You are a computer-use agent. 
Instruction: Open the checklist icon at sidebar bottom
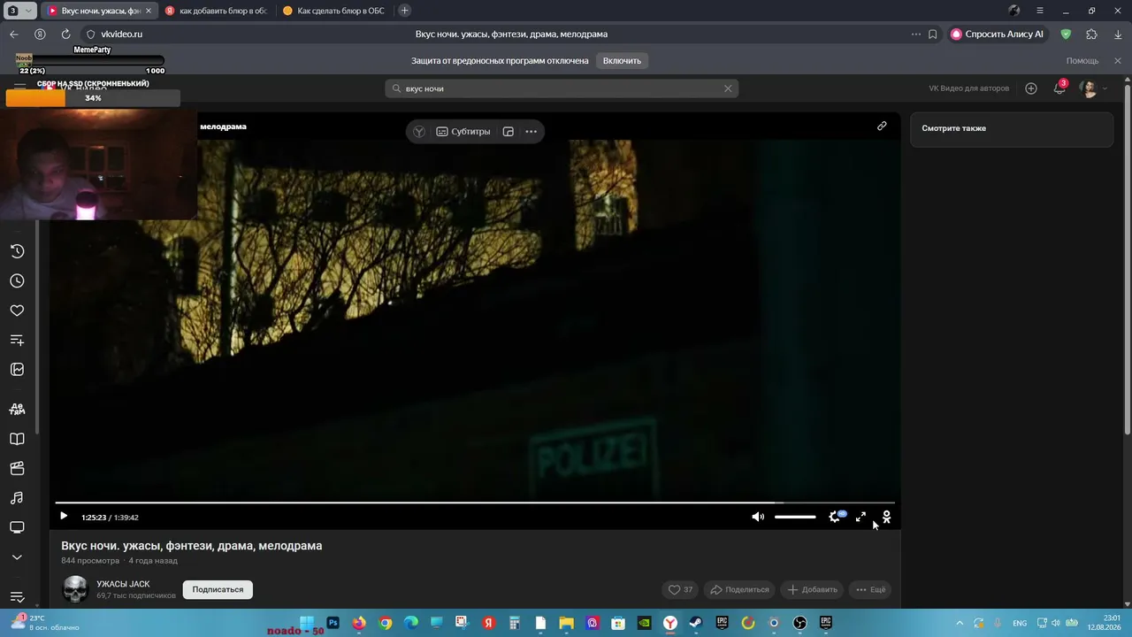[x=17, y=597]
